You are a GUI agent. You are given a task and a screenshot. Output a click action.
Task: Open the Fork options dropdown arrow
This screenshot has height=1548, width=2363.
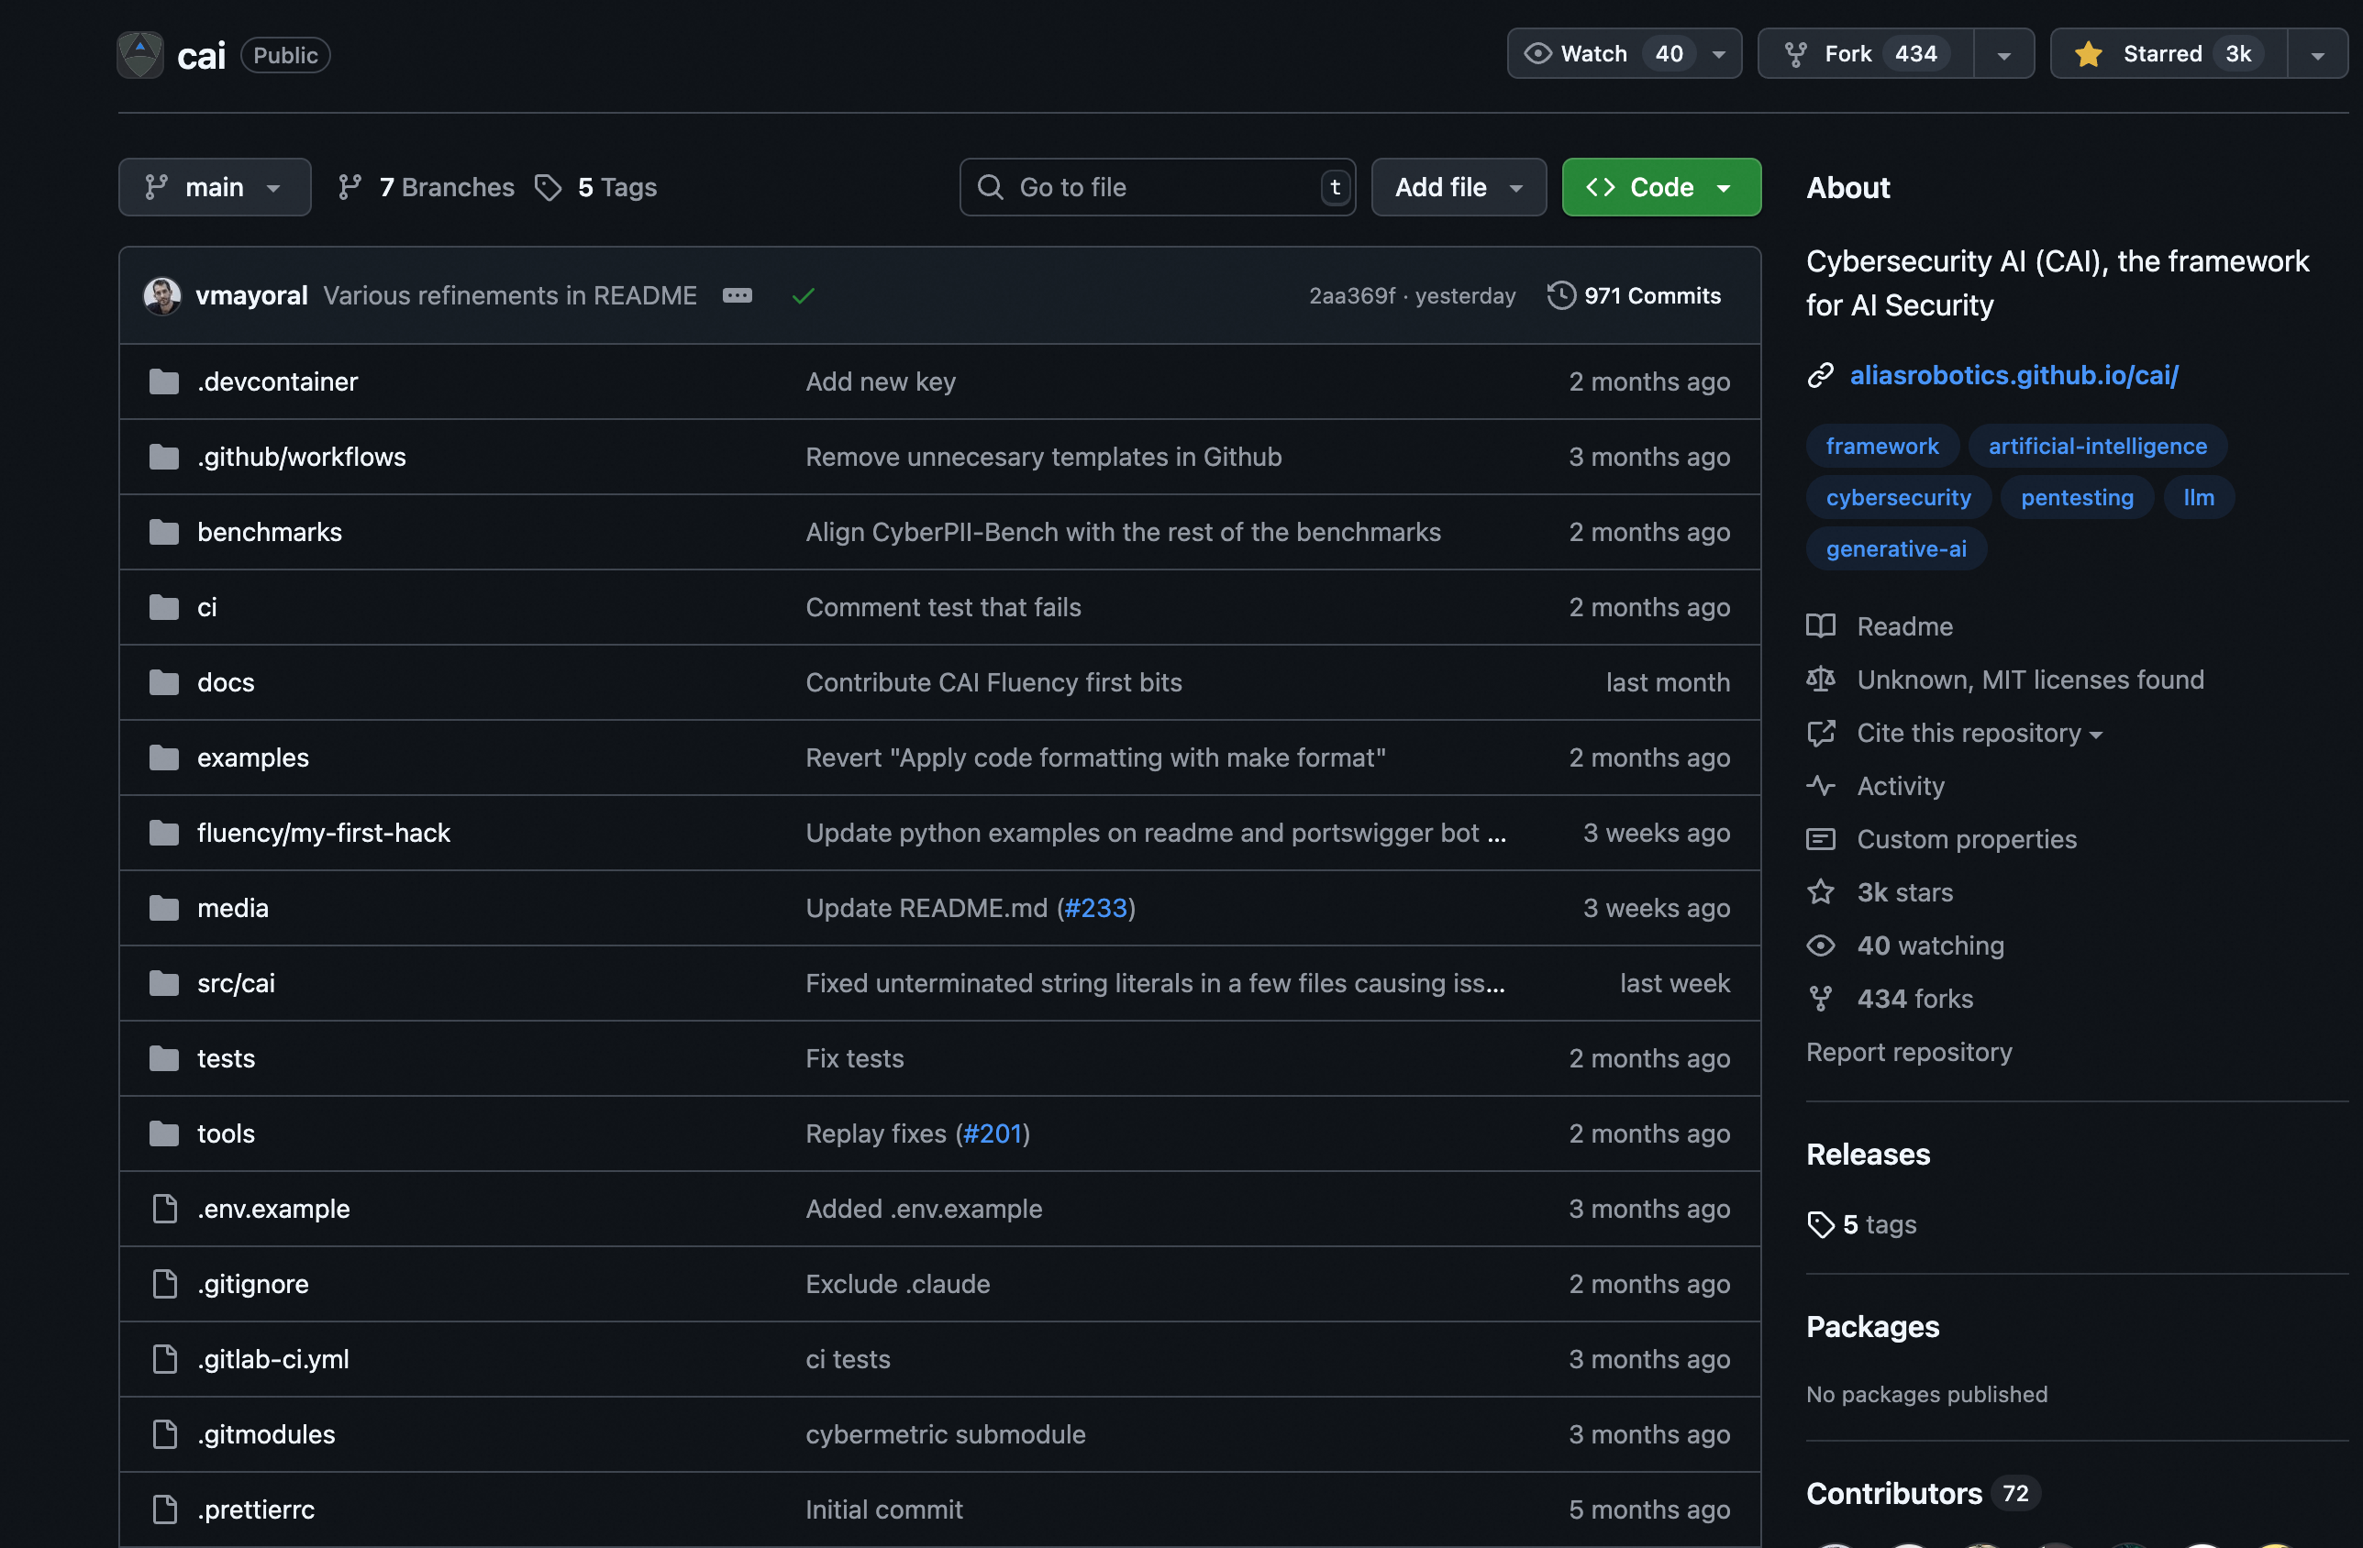point(2003,55)
